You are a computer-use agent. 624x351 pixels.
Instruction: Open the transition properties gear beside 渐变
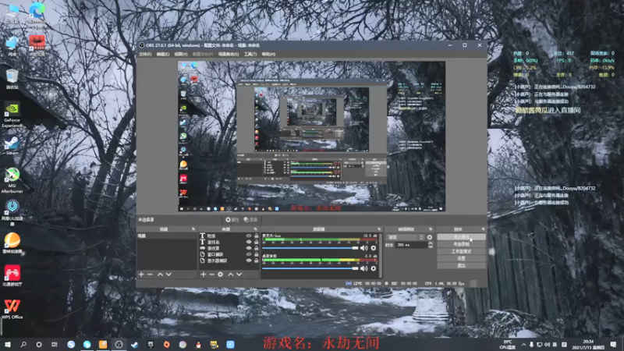click(430, 237)
